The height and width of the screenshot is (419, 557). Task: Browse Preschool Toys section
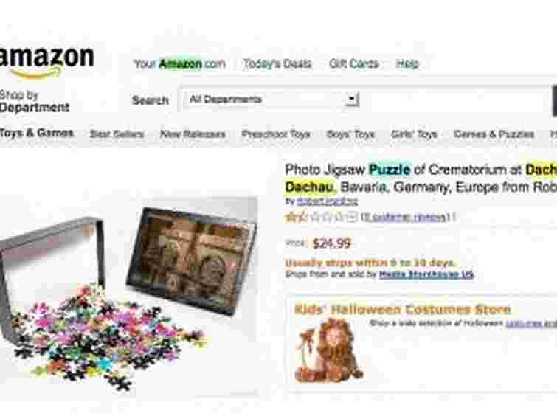point(276,134)
